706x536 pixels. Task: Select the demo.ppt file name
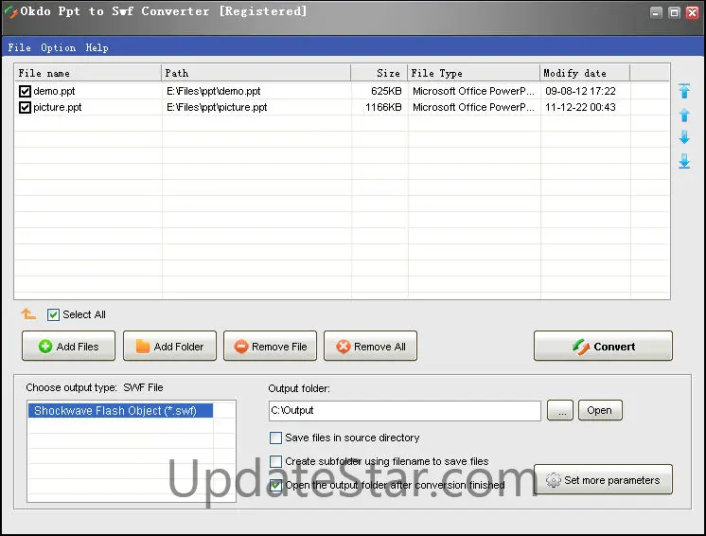54,92
